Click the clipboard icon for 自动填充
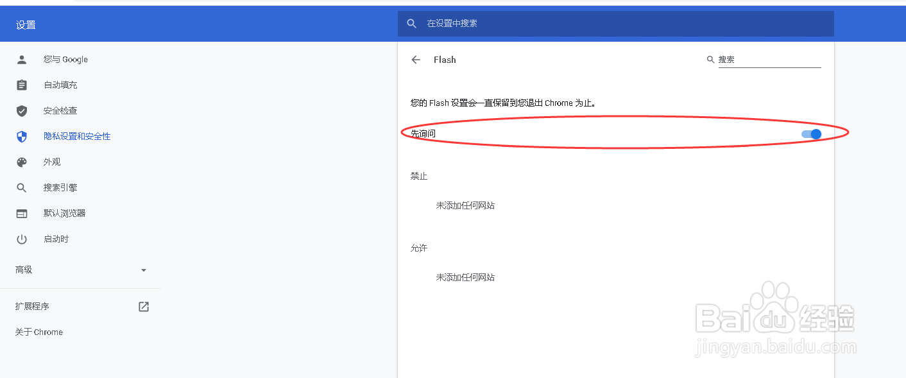 pos(22,85)
